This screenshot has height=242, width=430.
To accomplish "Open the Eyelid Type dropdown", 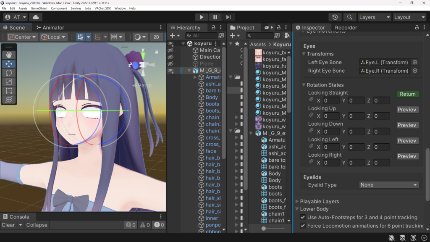I will click(x=389, y=185).
